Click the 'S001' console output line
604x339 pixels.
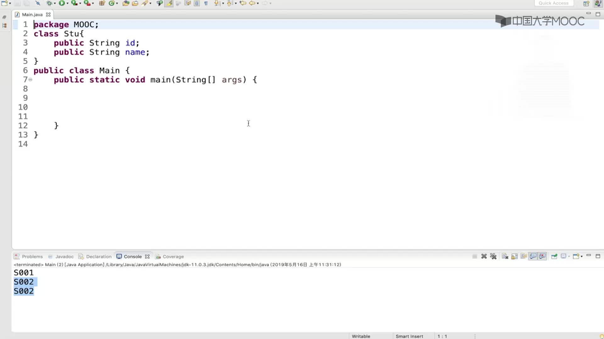point(24,272)
